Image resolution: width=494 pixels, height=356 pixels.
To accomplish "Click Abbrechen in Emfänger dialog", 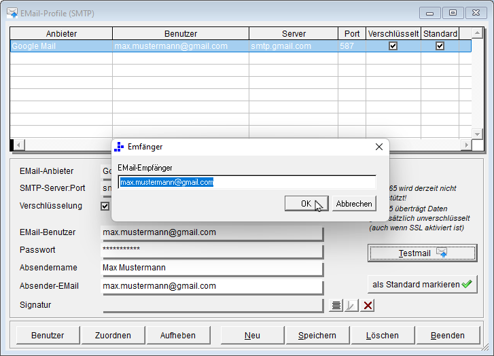I will click(x=354, y=204).
